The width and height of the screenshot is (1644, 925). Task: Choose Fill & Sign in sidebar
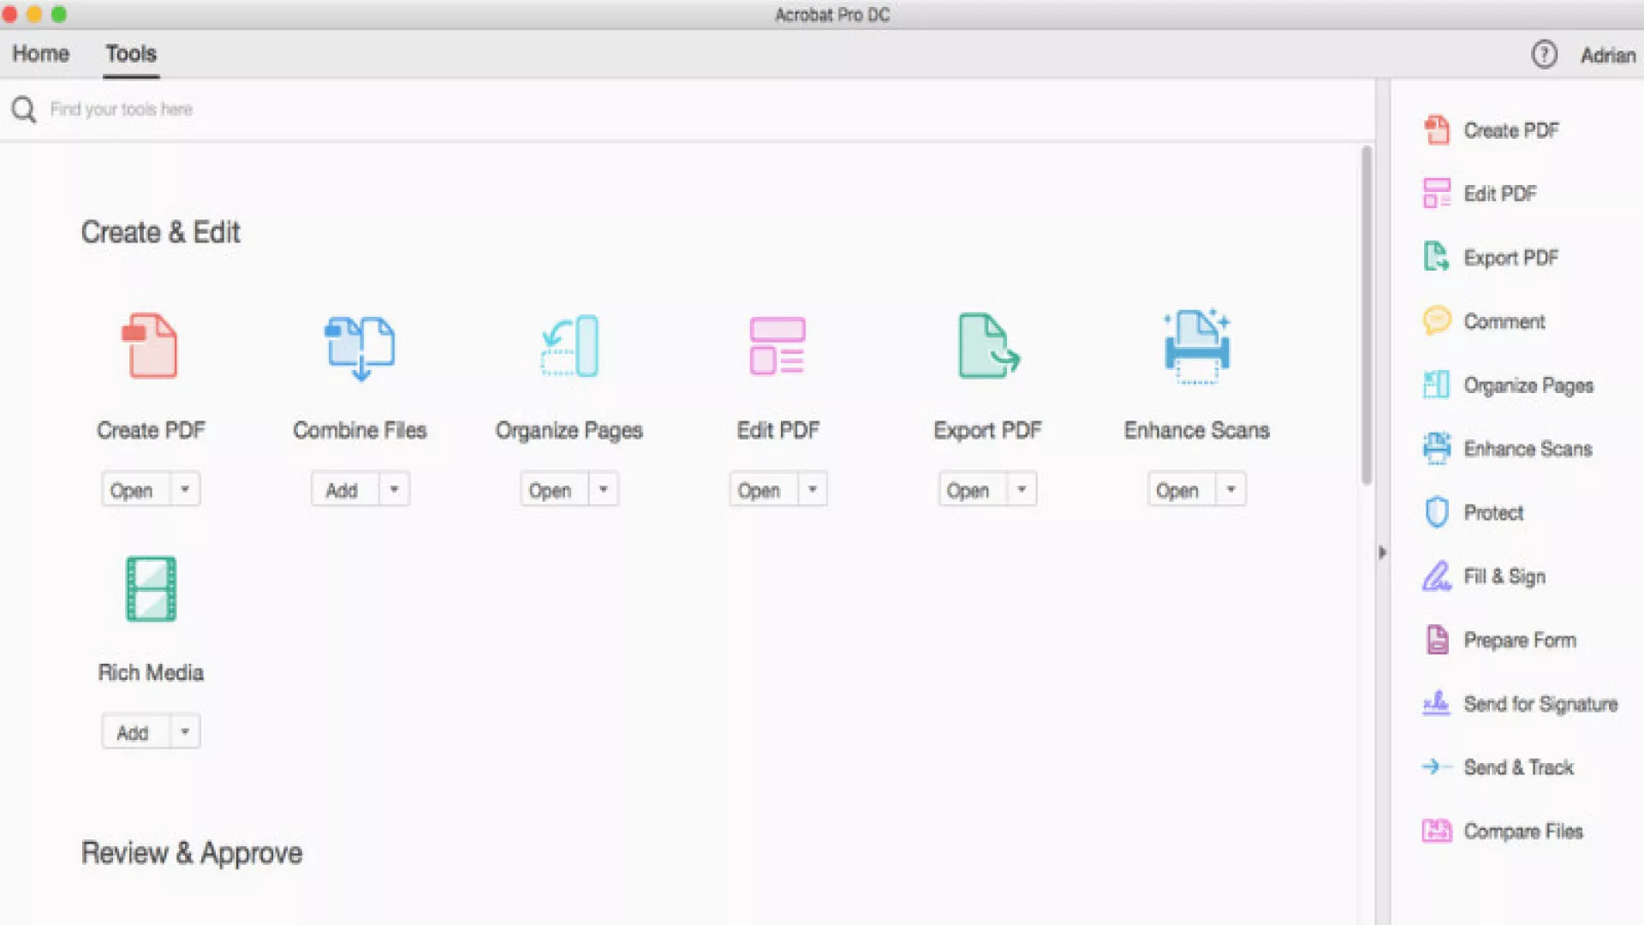1504,576
